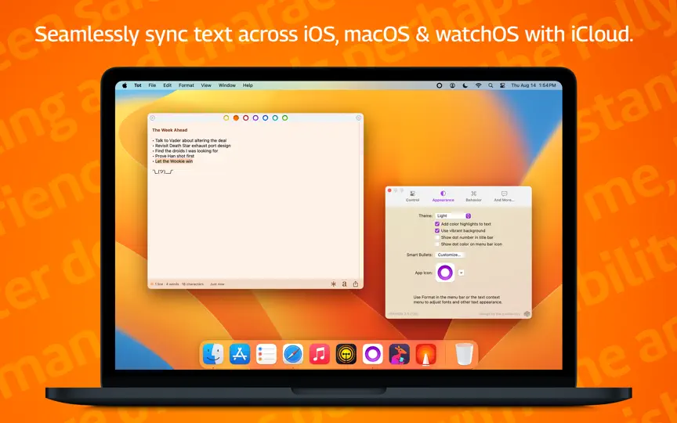Enable Show dot number in title bar
The image size is (677, 423).
coord(437,237)
